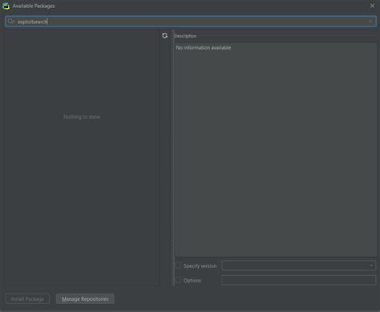The image size is (380, 312).
Task: Click the reload packages list icon
Action: 164,35
